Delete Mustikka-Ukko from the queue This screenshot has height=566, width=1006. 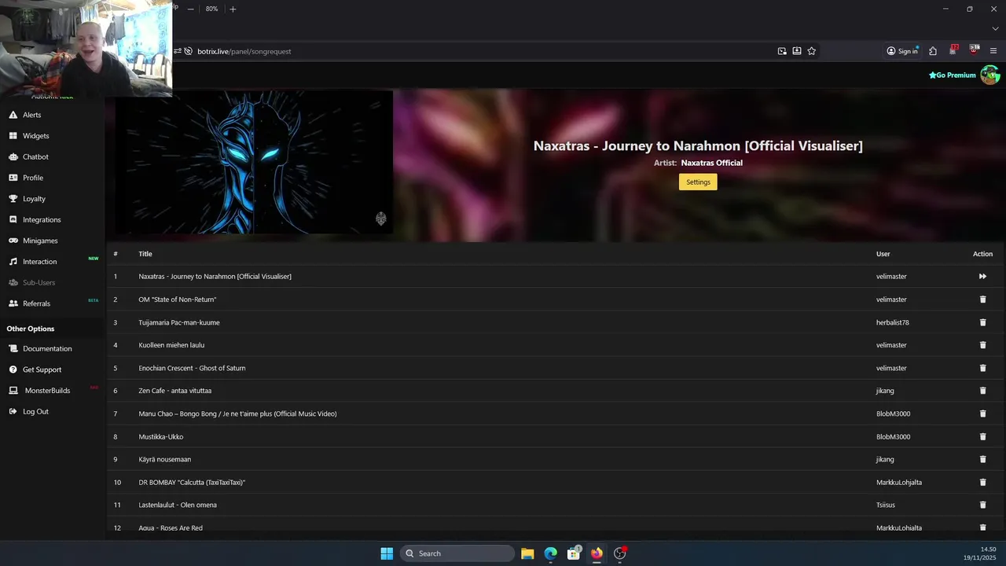(982, 436)
